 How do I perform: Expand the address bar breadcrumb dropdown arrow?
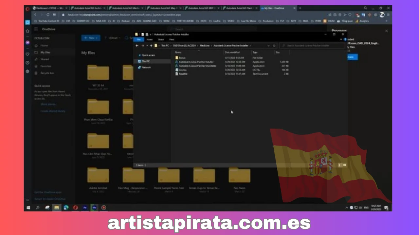coord(268,46)
